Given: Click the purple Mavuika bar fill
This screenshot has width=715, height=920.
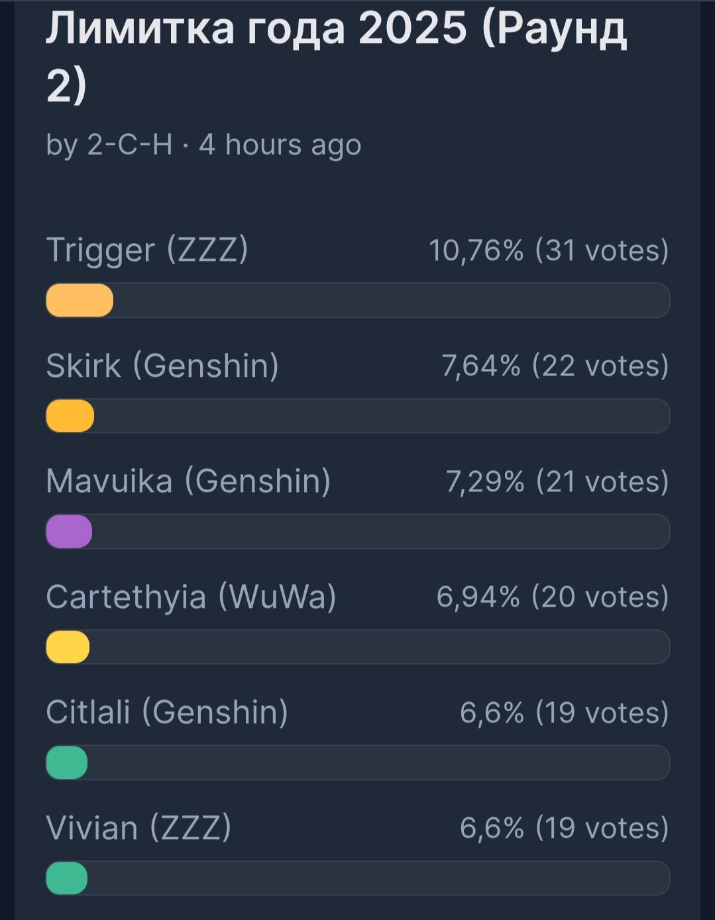Looking at the screenshot, I should click(69, 531).
